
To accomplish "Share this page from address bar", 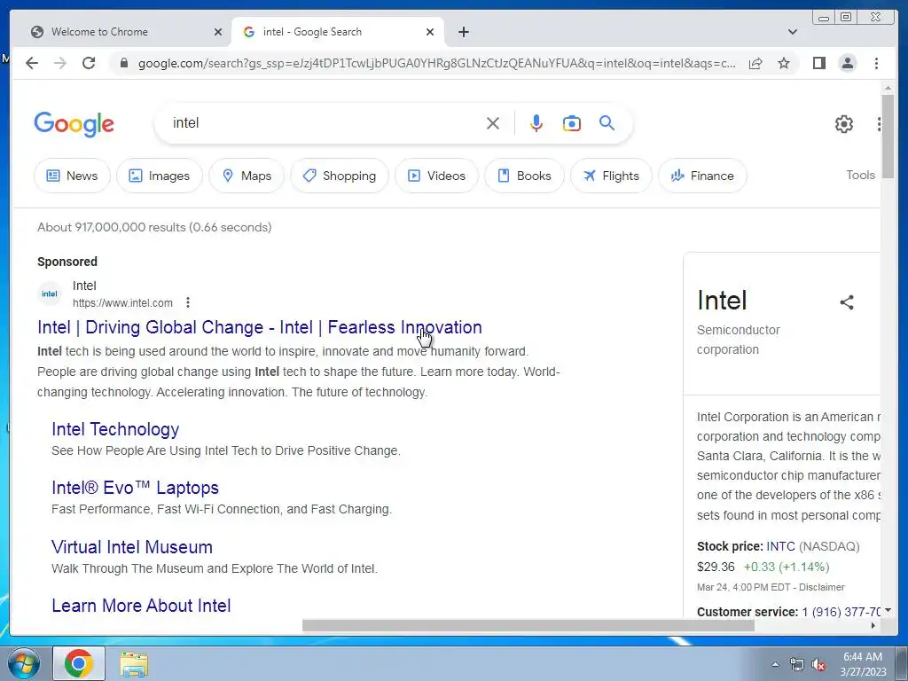I will click(x=755, y=63).
